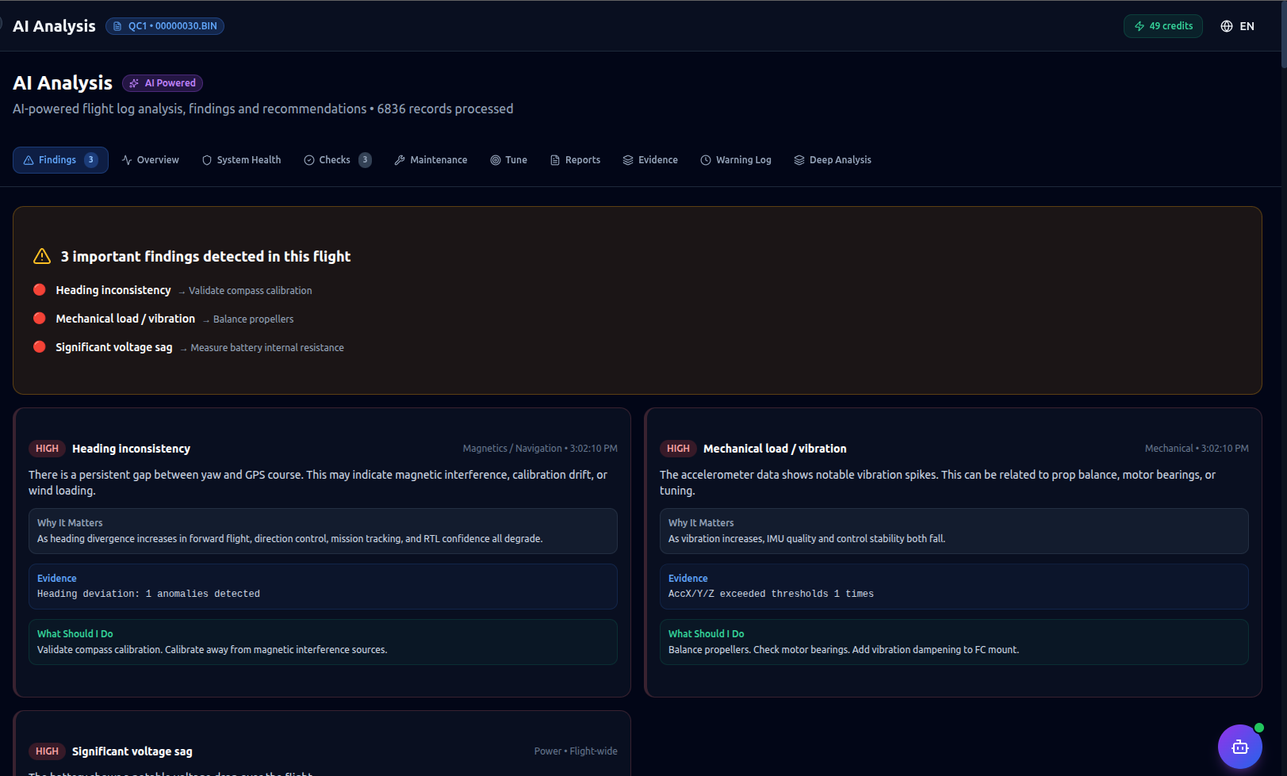Click 'What Should I Do' in Heading card
Screen dimensions: 1287x776
pos(75,634)
